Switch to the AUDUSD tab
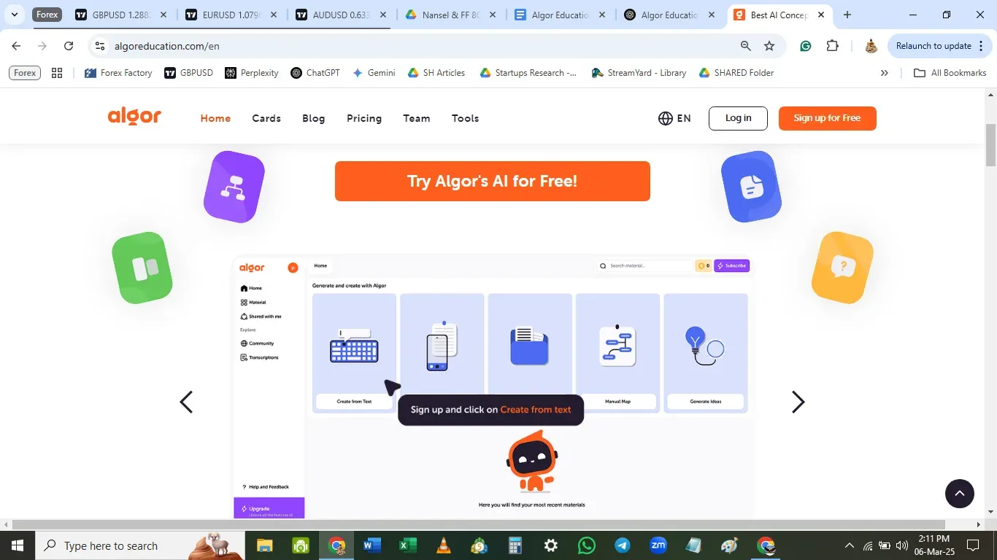997x560 pixels. pos(340,15)
